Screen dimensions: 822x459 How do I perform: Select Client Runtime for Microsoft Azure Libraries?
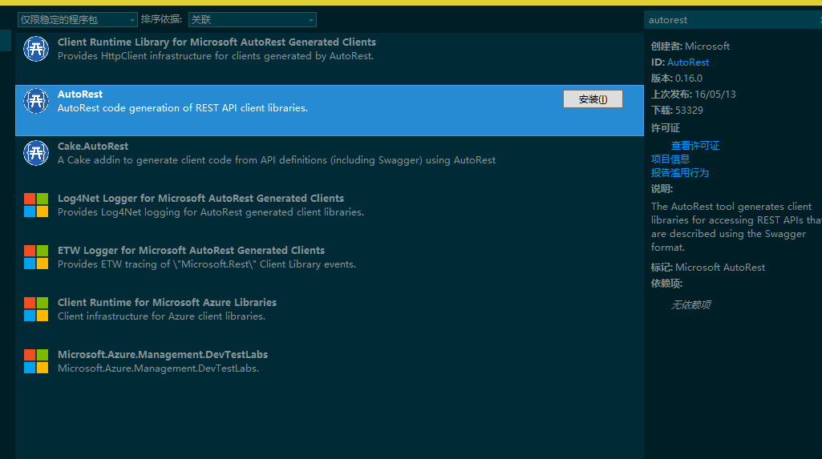pos(167,302)
